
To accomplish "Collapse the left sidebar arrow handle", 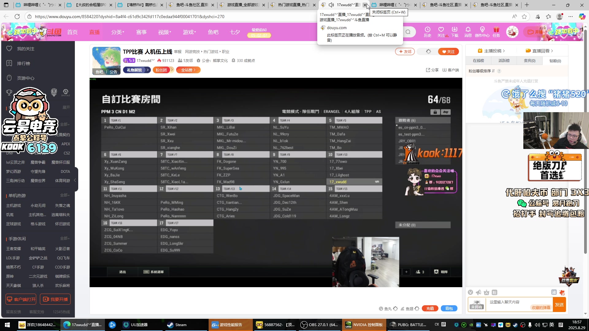I will [75, 180].
